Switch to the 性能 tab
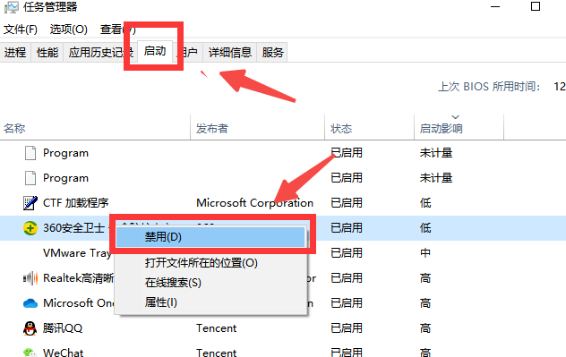566x357 pixels. 47,53
